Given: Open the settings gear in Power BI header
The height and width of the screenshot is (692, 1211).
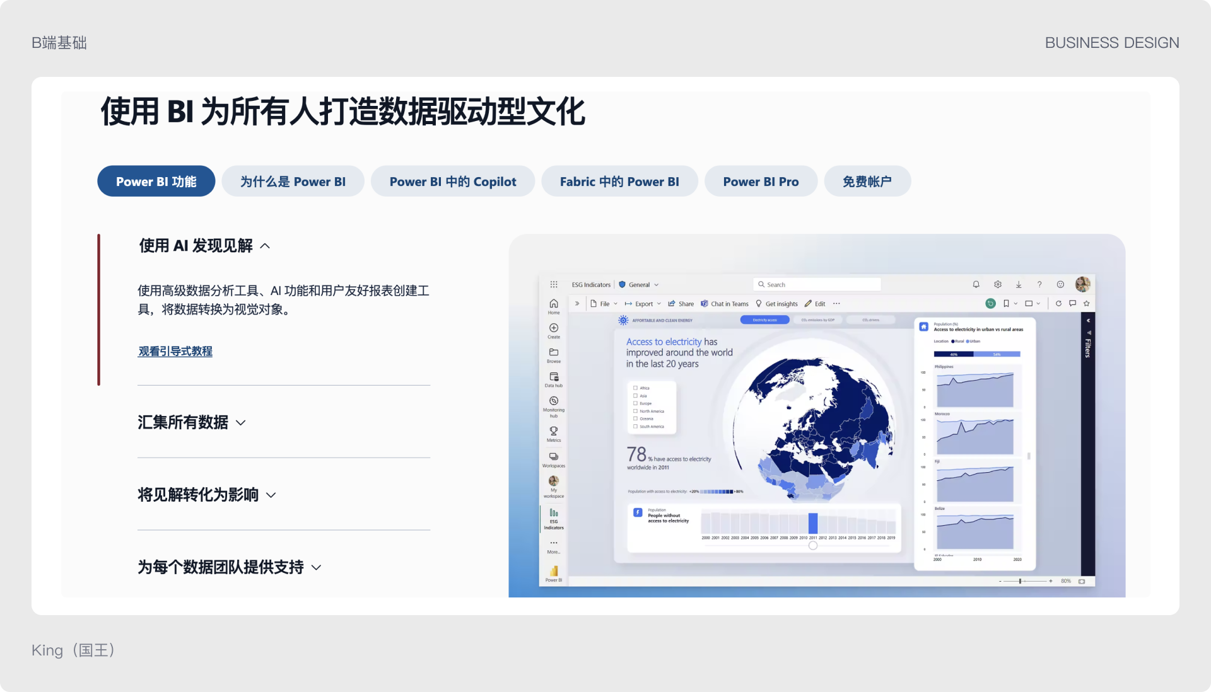Looking at the screenshot, I should pyautogui.click(x=998, y=285).
